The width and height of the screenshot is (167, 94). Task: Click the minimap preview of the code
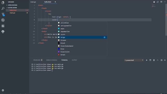coord(153,5)
